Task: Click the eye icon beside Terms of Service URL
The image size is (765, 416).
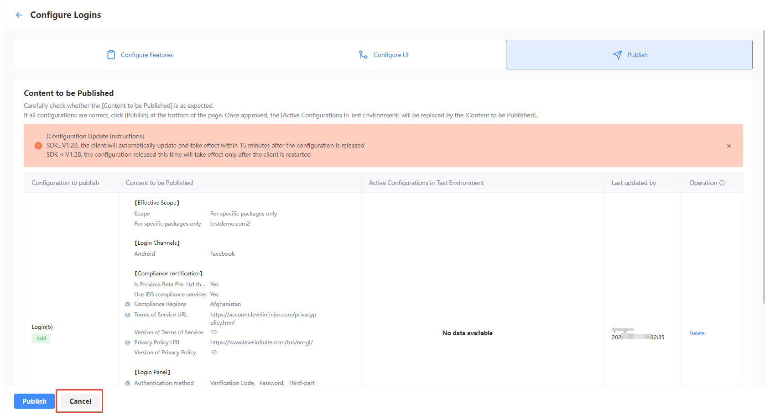Action: [128, 315]
